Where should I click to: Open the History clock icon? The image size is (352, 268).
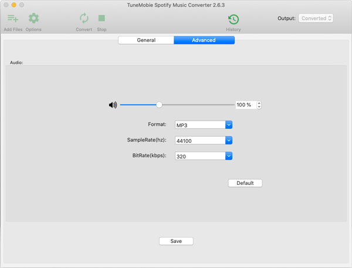(233, 19)
